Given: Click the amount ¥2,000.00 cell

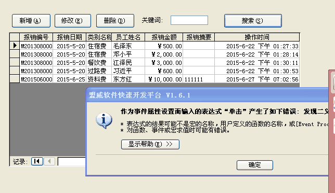Looking at the screenshot, I should coord(164,54).
